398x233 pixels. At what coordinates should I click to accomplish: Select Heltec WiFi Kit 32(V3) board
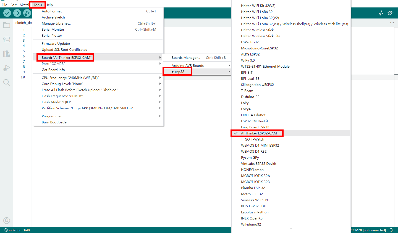[x=291, y=6]
